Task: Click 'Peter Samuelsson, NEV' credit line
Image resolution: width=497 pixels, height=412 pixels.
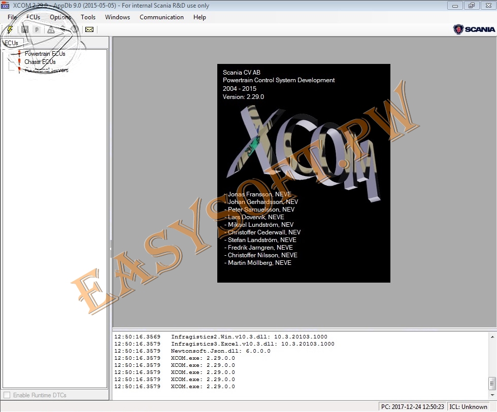Action: tap(259, 210)
